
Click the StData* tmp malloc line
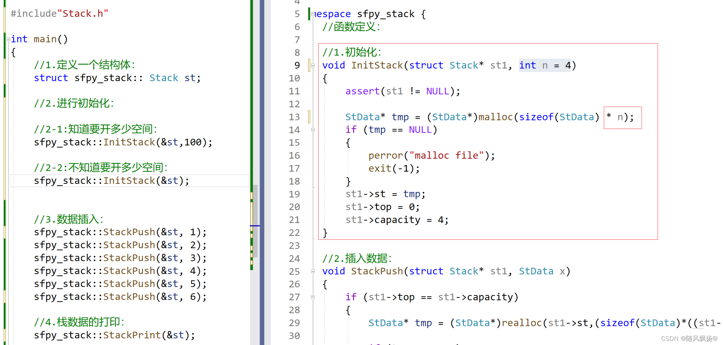tap(490, 117)
